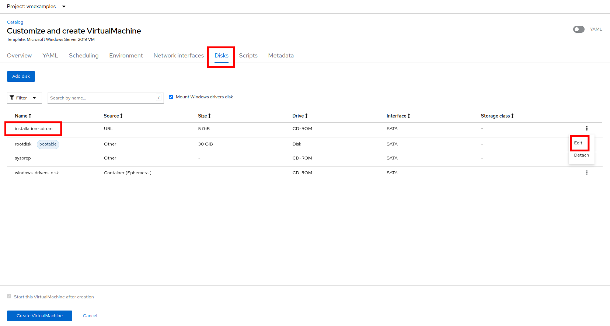Click URL source cell of installation-cdrom
This screenshot has height=326, width=610.
click(x=108, y=129)
